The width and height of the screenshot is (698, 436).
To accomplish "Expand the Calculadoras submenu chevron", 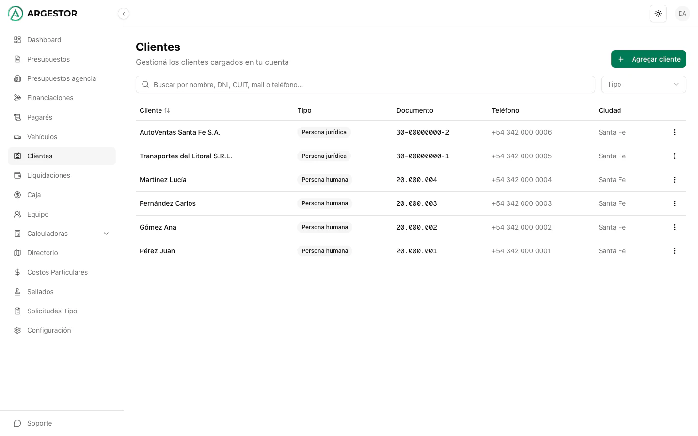I will tap(106, 234).
